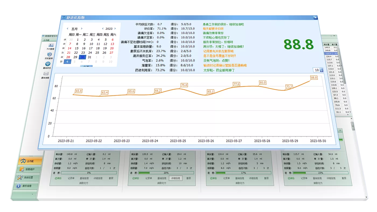Viewport: 377px width, 212px height.
Task: Click 撤泵 on the 149.8 ml card
Action: (111, 178)
